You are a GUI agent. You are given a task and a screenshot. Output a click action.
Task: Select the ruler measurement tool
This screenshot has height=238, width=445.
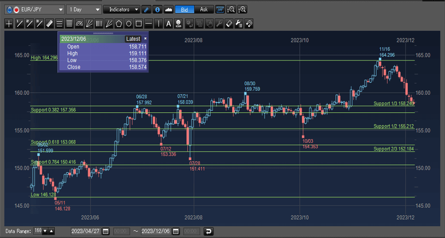coord(49,23)
